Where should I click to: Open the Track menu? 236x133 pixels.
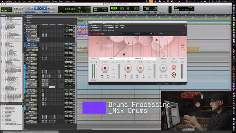pos(29,1)
